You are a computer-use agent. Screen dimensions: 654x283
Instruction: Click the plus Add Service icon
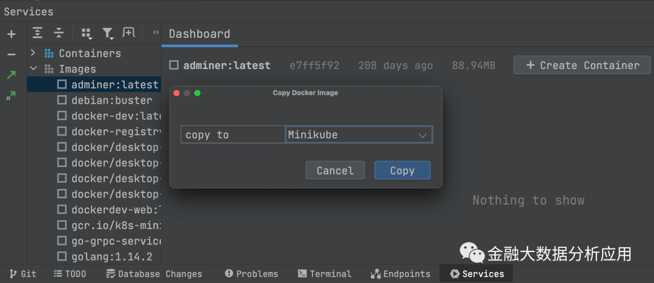[12, 34]
